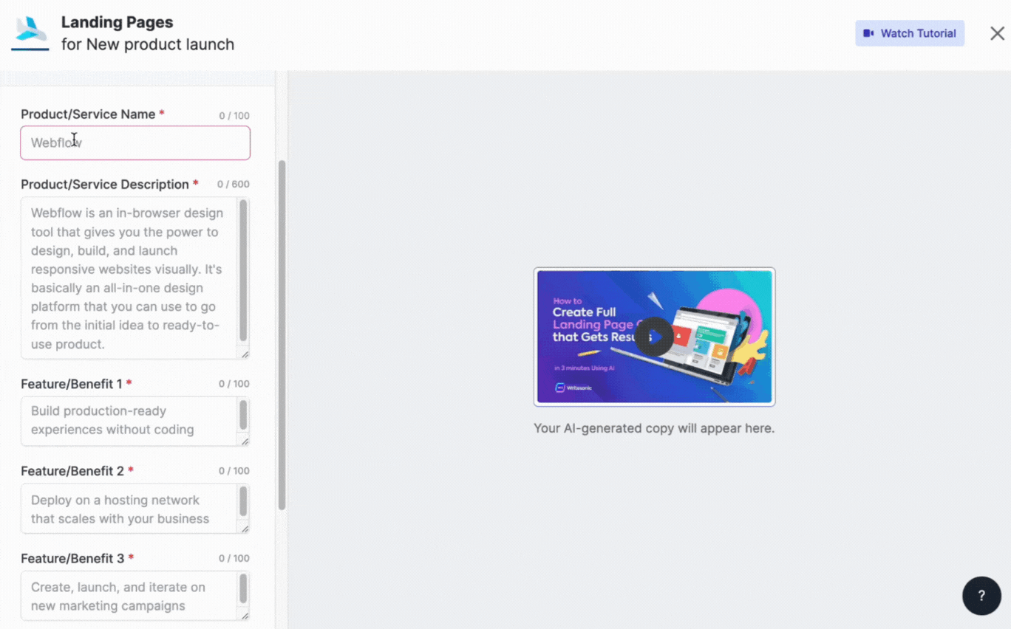
Task: Click the 'for New product launch' subtitle
Action: (x=148, y=44)
